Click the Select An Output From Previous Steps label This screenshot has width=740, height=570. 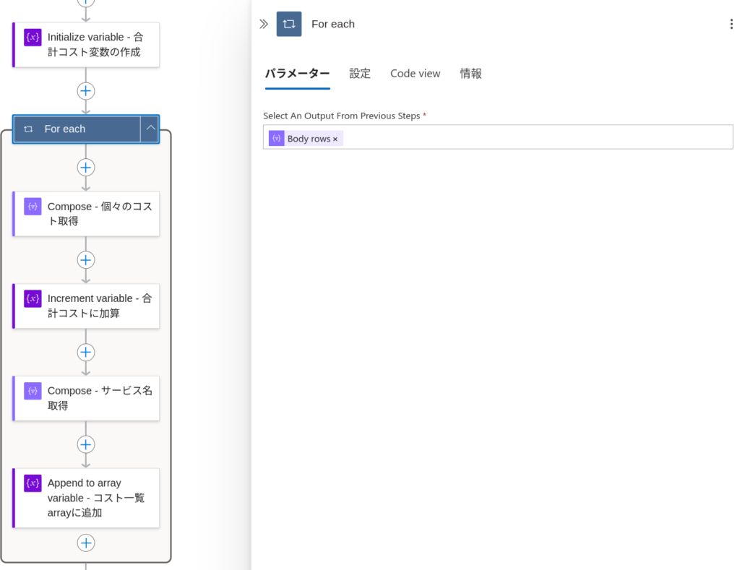[x=342, y=116]
